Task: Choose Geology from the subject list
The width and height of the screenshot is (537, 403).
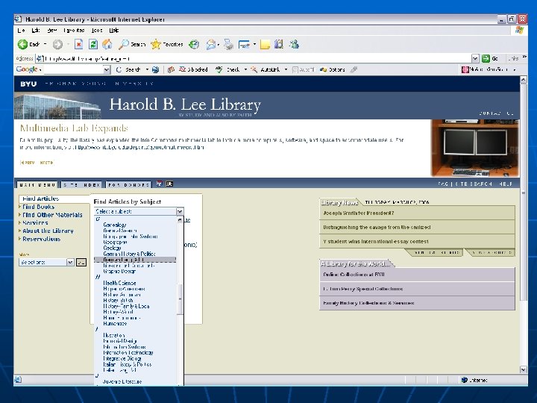Action: point(112,248)
